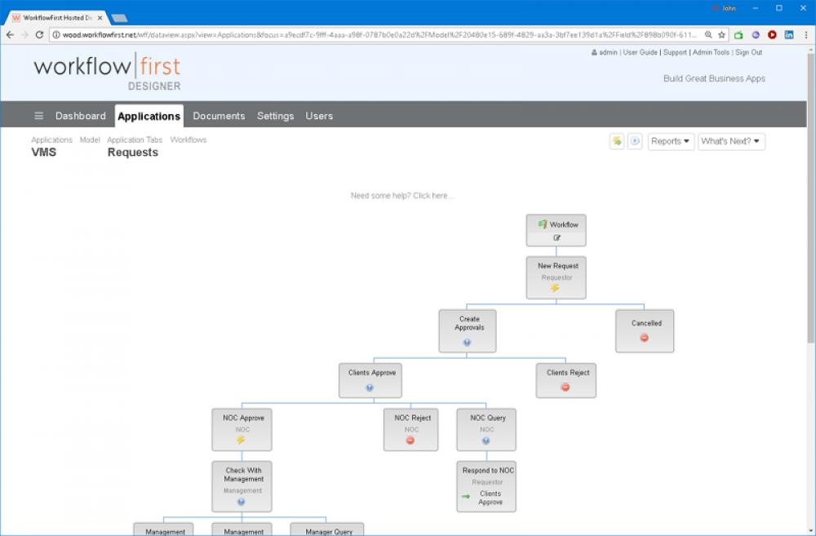Screen dimensions: 816x536
Task: Click the blue question icon on Create Approvals
Action: 468,343
